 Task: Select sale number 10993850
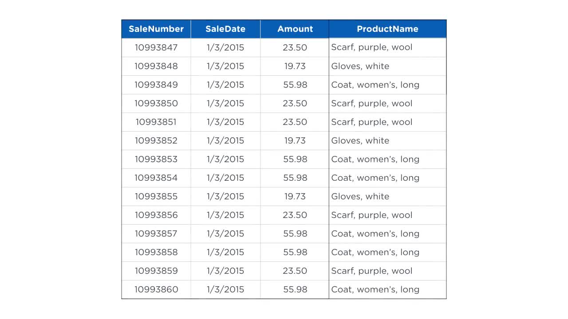pyautogui.click(x=156, y=103)
